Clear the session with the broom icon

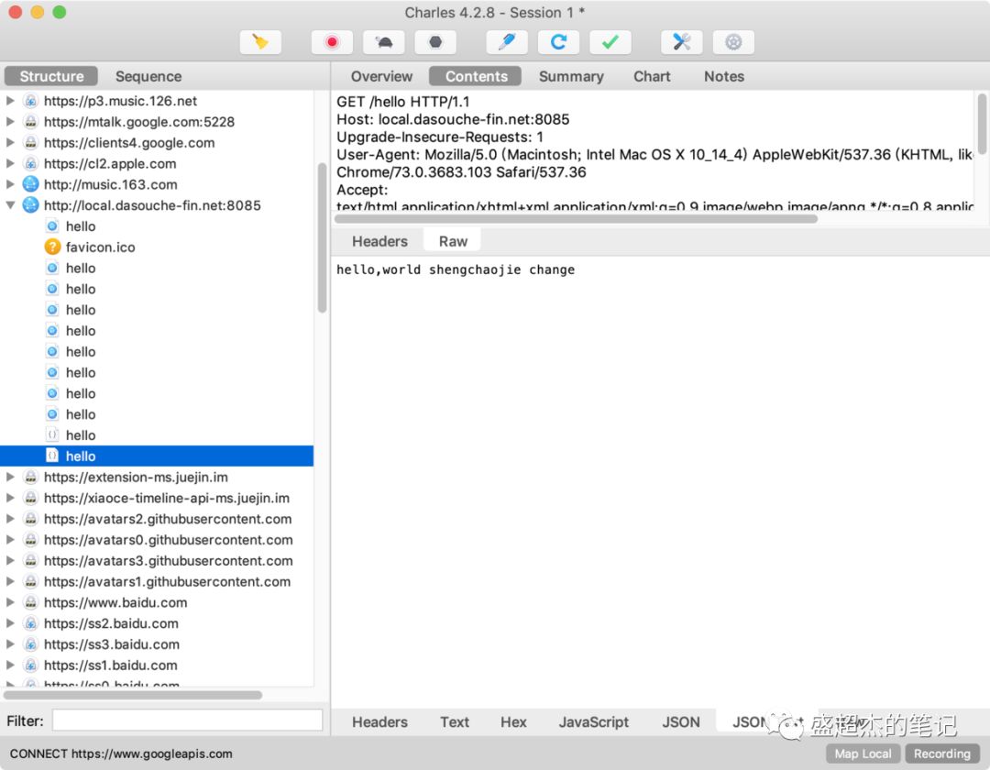click(260, 42)
